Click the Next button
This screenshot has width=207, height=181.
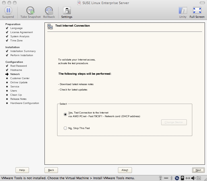click(x=198, y=170)
